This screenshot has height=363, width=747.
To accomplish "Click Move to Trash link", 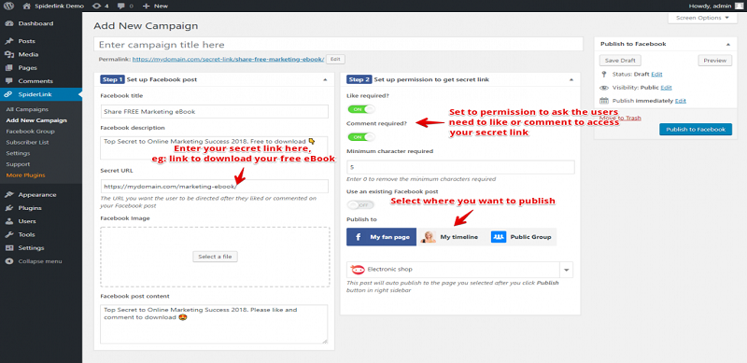I will pyautogui.click(x=620, y=118).
